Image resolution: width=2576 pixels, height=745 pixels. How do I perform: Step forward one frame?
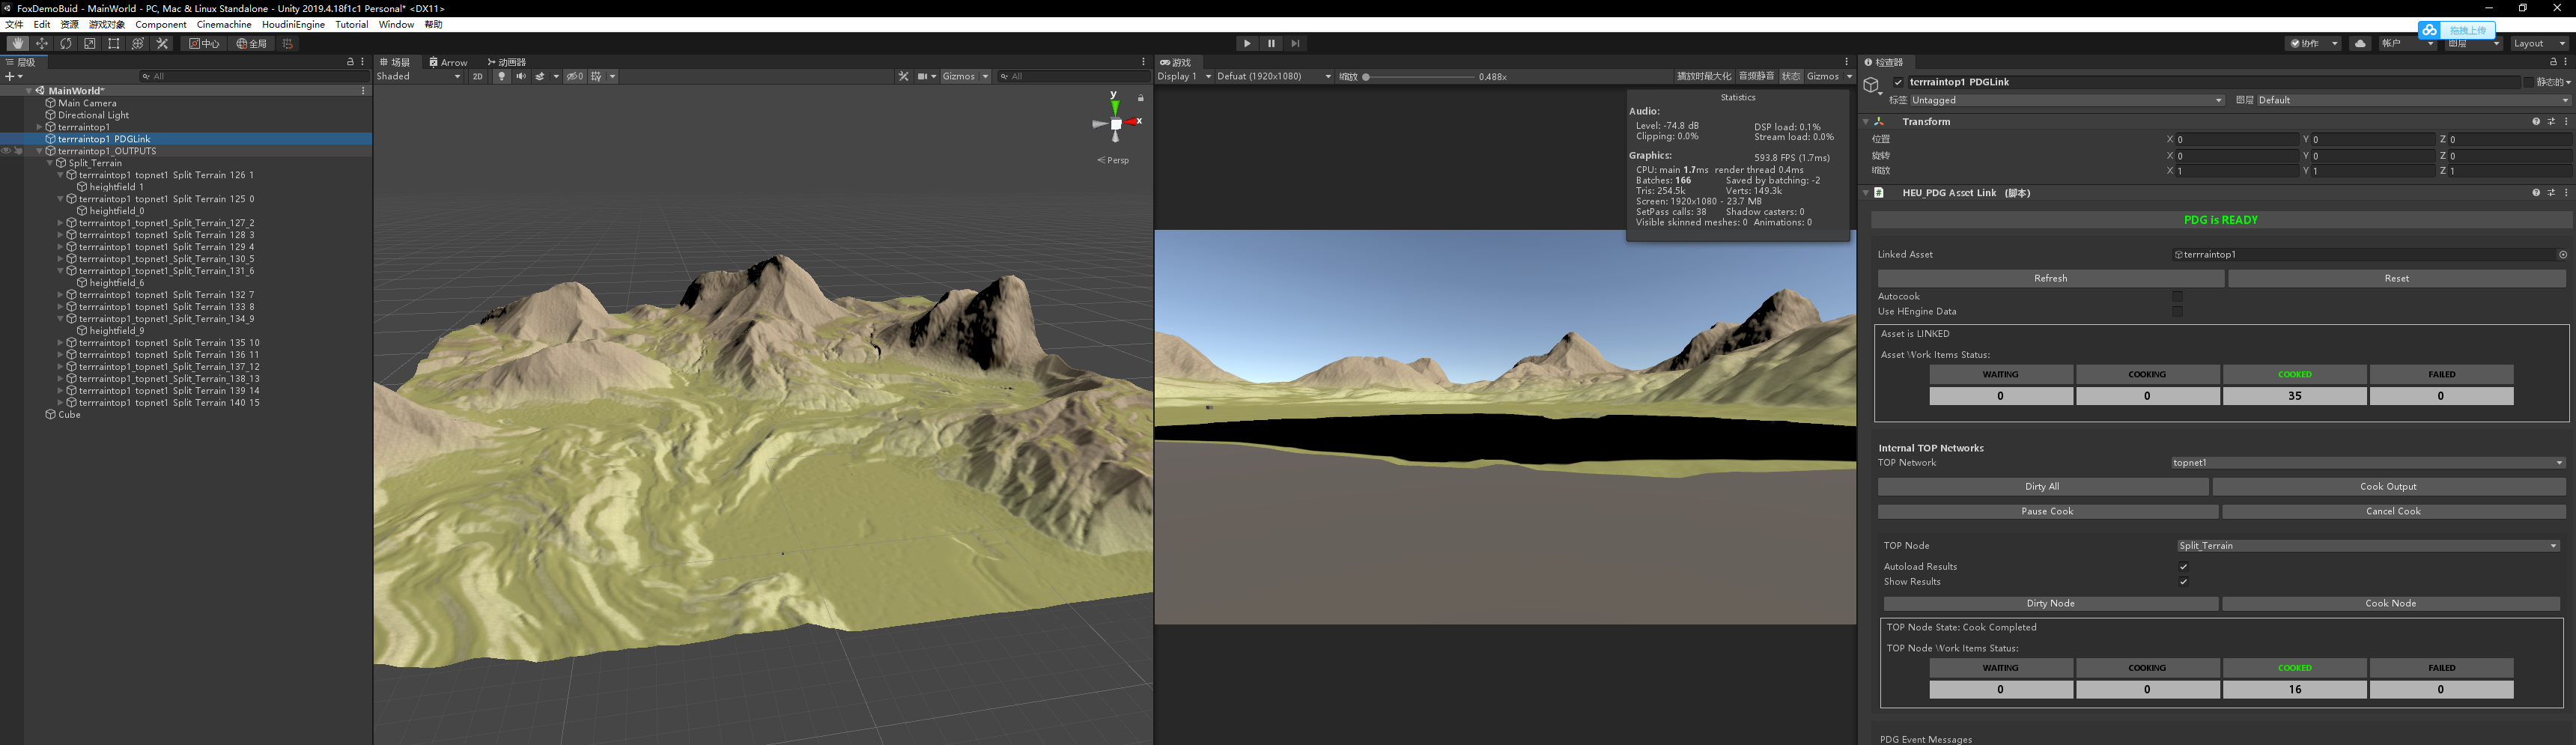tap(1296, 44)
